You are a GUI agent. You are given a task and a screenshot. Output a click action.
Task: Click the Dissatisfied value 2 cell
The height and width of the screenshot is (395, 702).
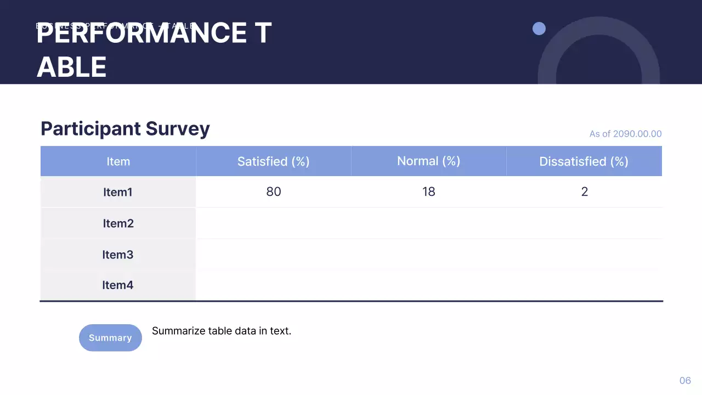coord(584,191)
